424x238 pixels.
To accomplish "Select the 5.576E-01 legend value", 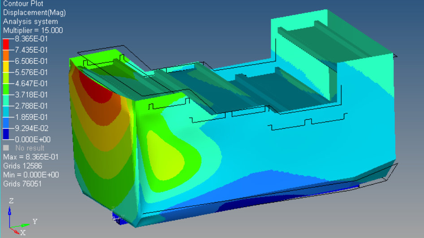I will point(31,73).
